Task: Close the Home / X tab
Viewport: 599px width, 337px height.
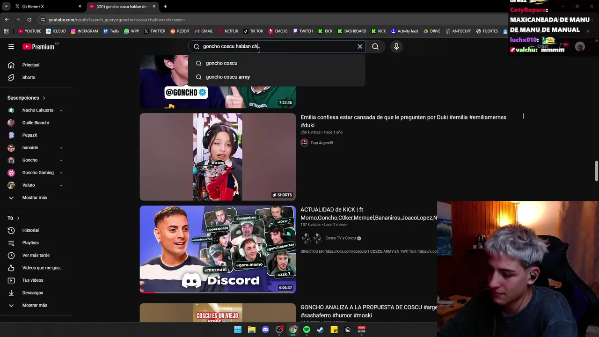Action: click(80, 7)
